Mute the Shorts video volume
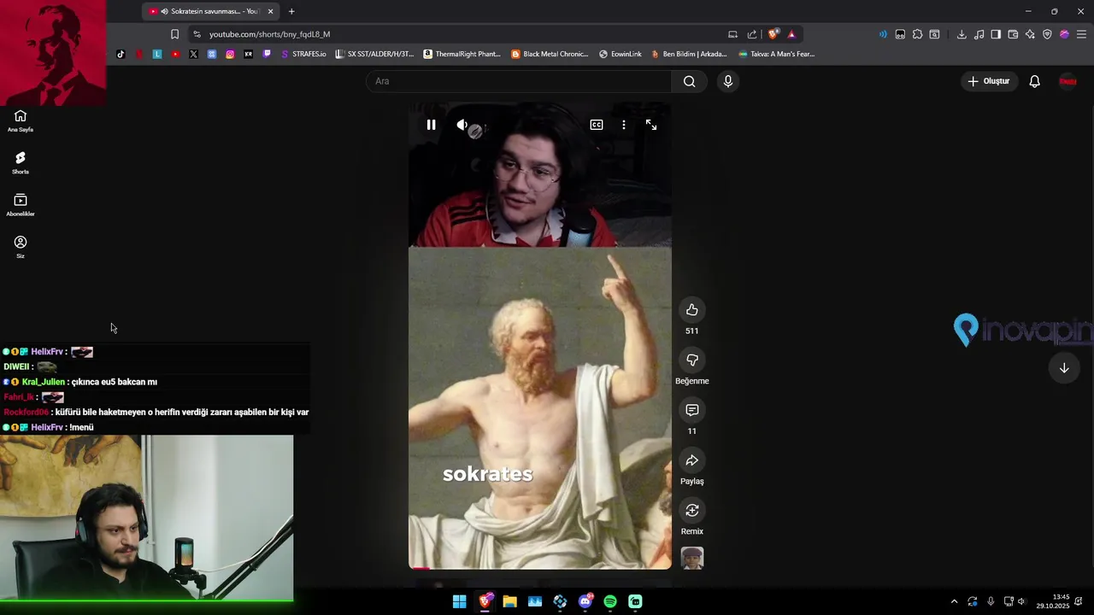 (462, 125)
